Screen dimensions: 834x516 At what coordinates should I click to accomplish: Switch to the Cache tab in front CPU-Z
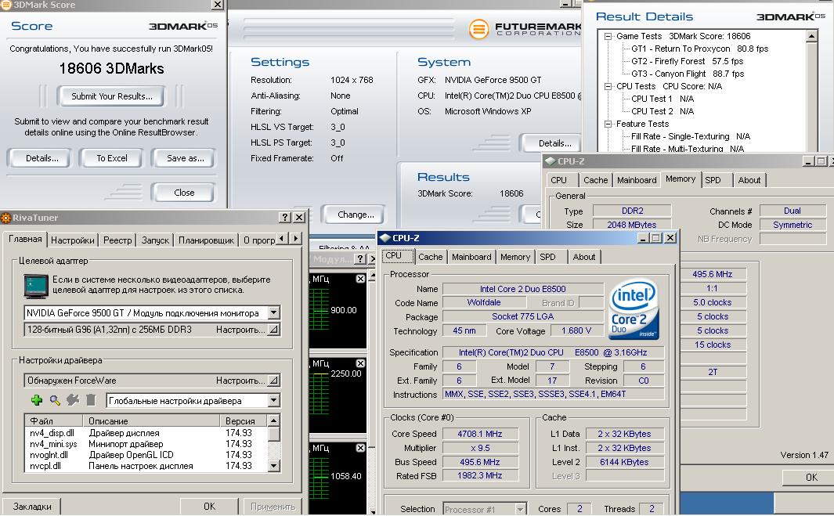[x=430, y=257]
